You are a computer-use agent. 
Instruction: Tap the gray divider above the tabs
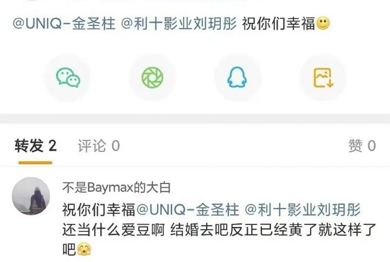(195, 118)
